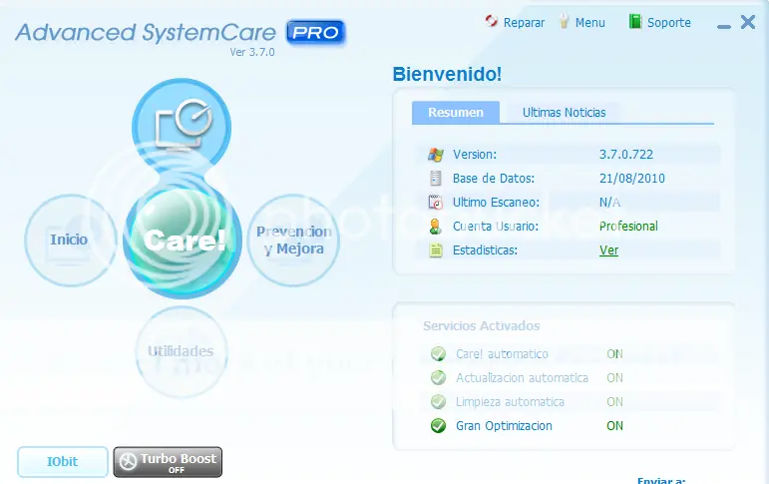Click the Windows flag Version icon
The image size is (769, 484).
click(x=436, y=155)
